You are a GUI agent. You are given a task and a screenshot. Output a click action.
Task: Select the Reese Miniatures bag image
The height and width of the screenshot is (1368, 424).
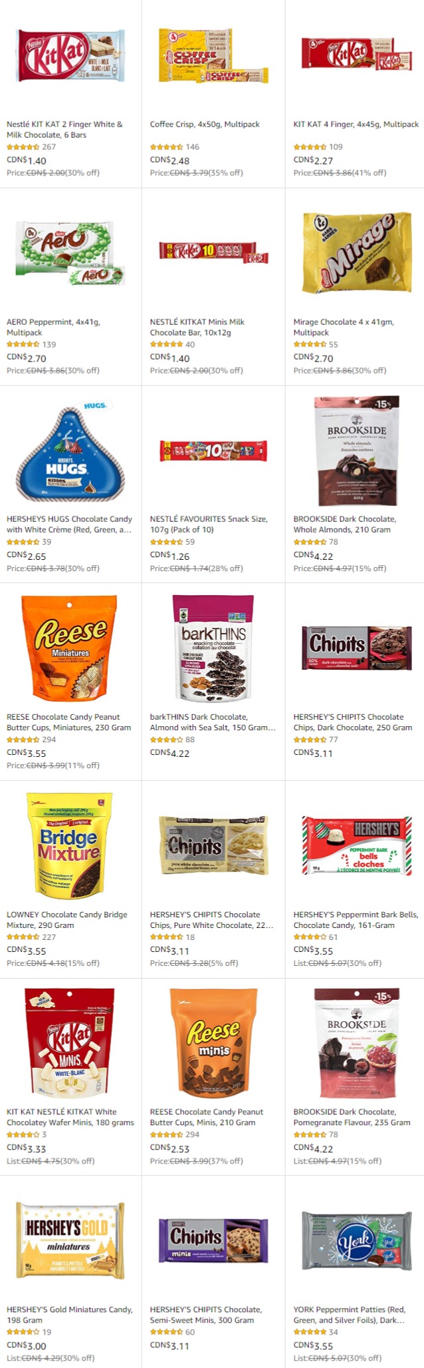coord(70,648)
